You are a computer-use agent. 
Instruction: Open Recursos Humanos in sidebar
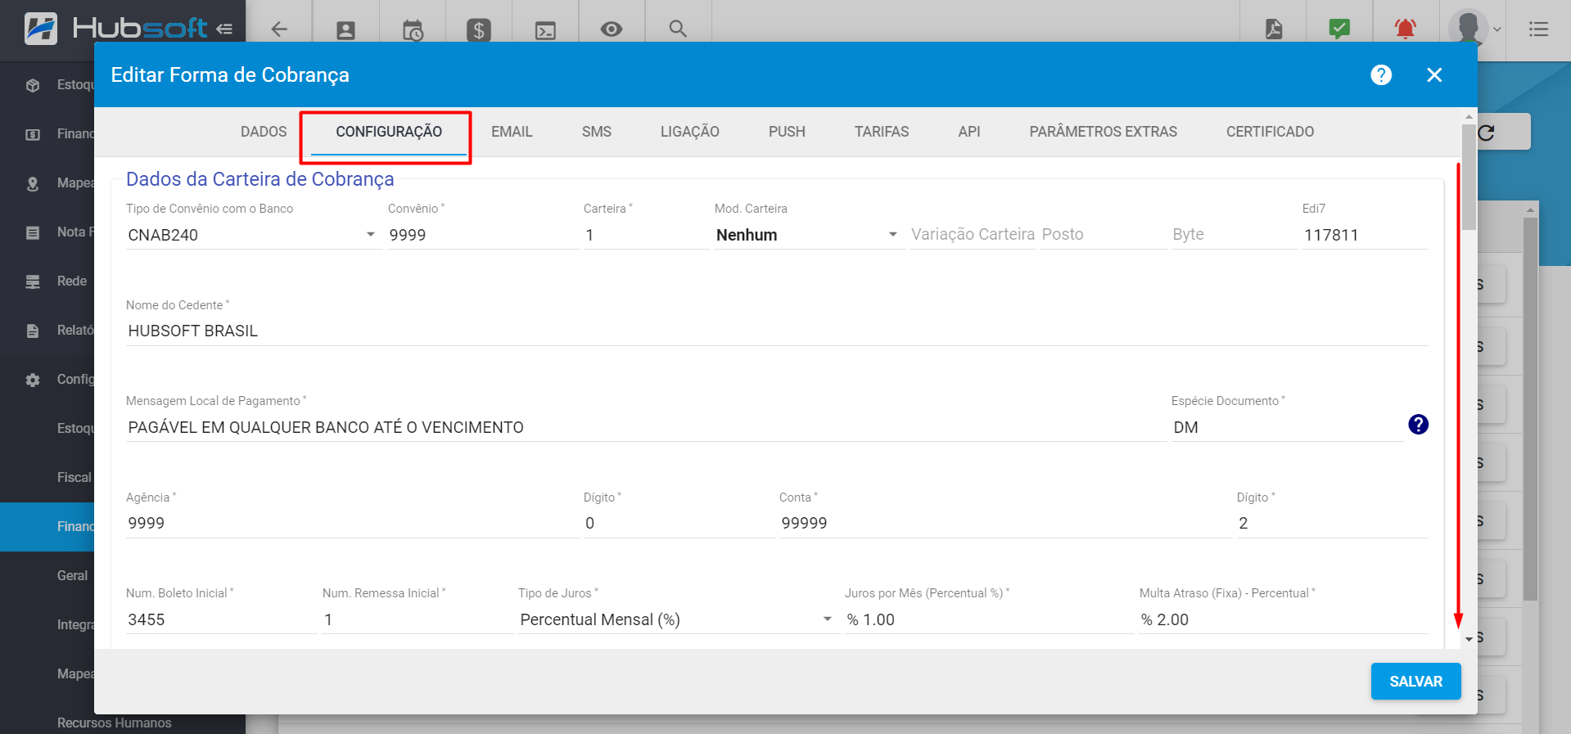coord(114,723)
